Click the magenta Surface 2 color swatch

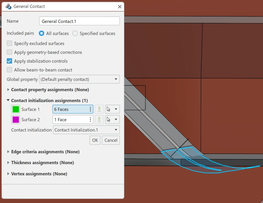[16, 119]
